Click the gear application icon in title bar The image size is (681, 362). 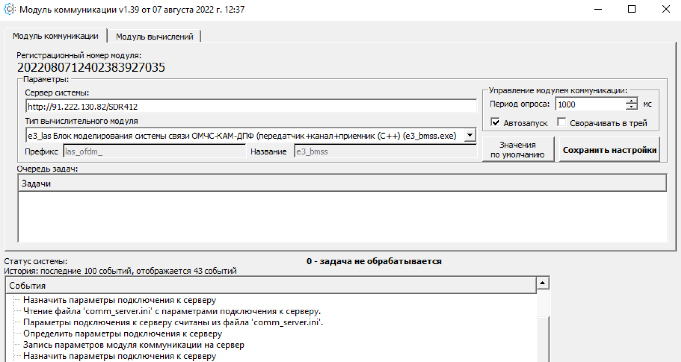9,9
